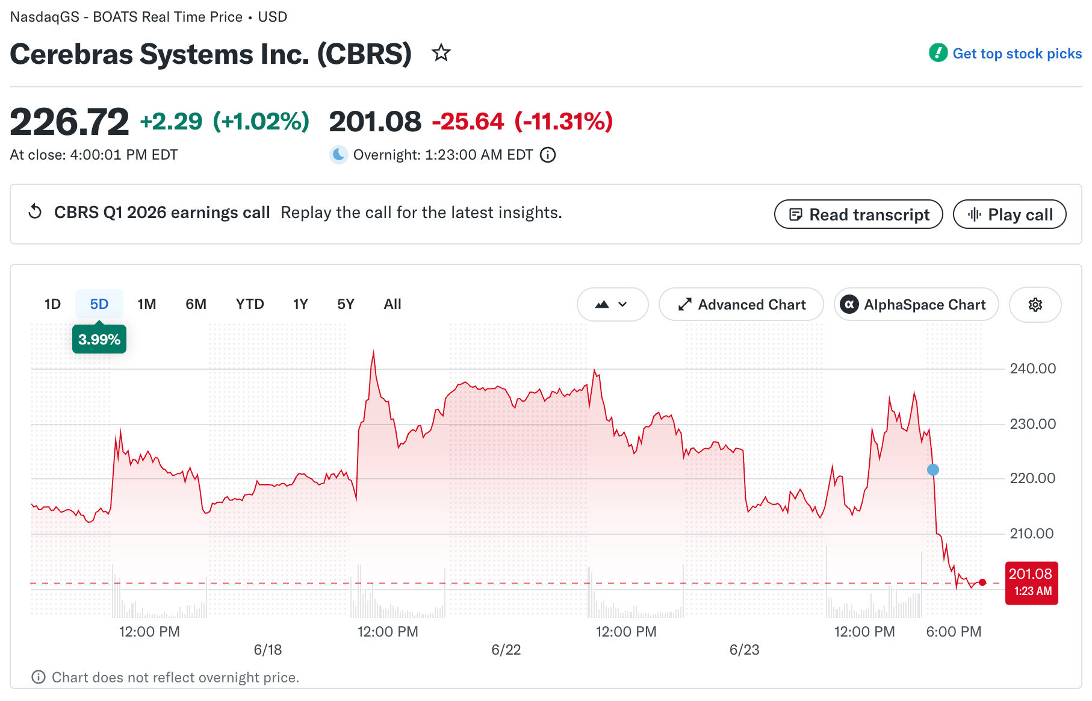The width and height of the screenshot is (1092, 701).
Task: Open the Read transcript button
Action: coord(858,214)
